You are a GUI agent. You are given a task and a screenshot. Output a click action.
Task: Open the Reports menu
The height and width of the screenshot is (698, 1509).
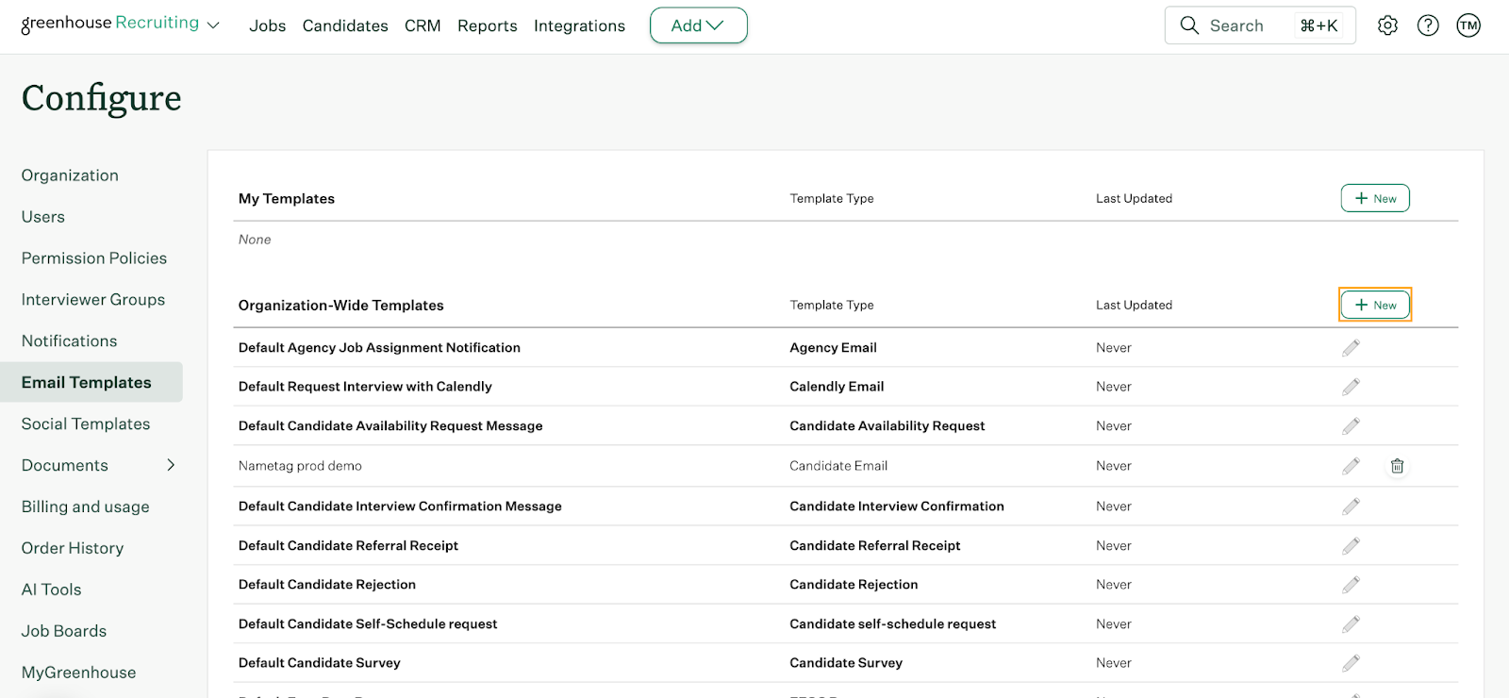(x=487, y=25)
